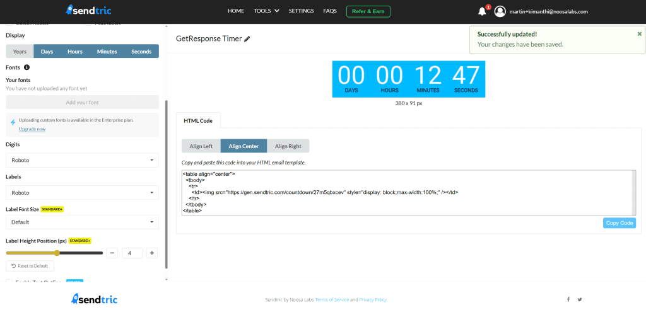The height and width of the screenshot is (310, 646).
Task: Open the Digits font dropdown
Action: coord(83,160)
